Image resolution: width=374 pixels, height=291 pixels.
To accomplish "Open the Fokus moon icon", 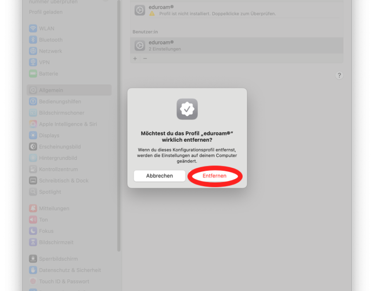I will tap(33, 231).
